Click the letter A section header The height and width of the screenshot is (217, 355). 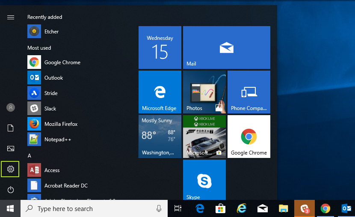(30, 156)
